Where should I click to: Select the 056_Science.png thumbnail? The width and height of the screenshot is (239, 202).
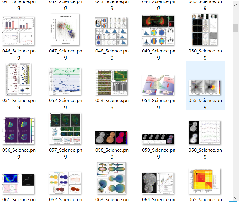19,131
